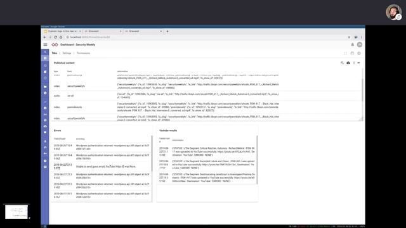Switch to the Tiles tab
The height and width of the screenshot is (228, 406).
pos(54,53)
